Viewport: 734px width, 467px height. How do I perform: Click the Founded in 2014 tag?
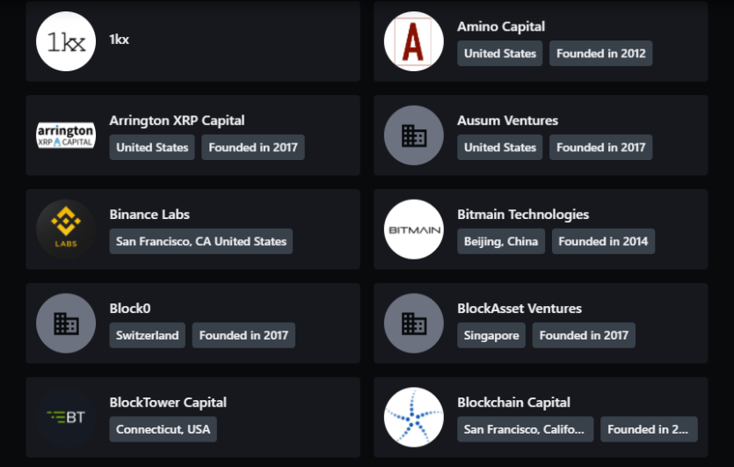603,242
